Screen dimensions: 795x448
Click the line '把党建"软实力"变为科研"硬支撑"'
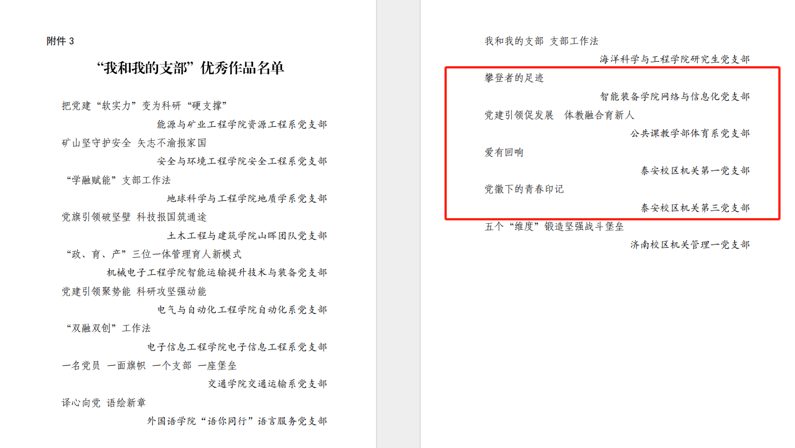[x=144, y=106]
